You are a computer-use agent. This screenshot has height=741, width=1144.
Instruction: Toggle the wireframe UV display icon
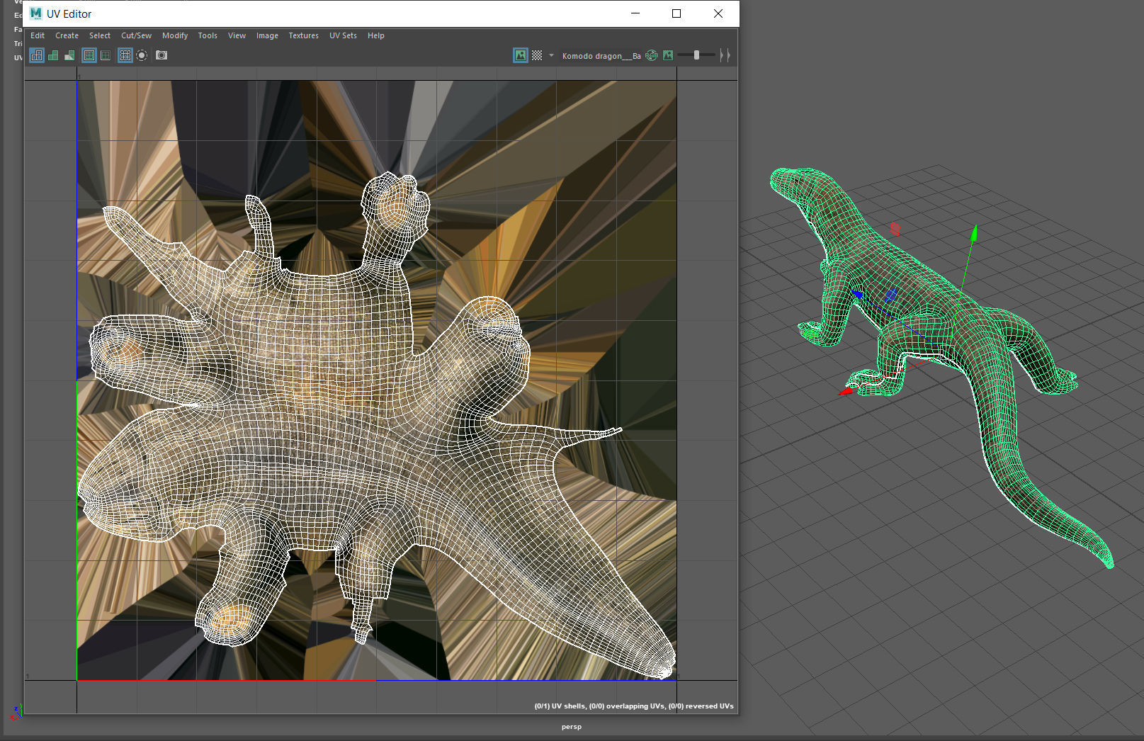pos(36,55)
